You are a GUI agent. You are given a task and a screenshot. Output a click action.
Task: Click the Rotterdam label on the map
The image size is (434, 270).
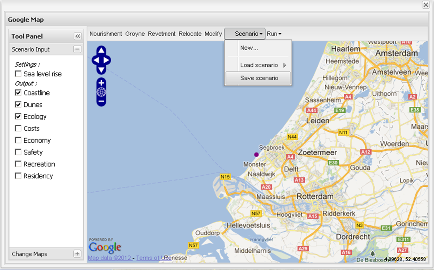[315, 196]
